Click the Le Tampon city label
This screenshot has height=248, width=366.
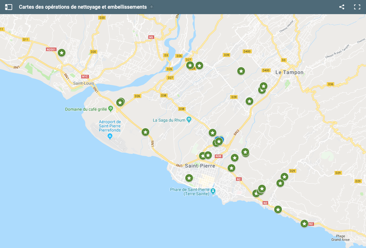pos(290,72)
